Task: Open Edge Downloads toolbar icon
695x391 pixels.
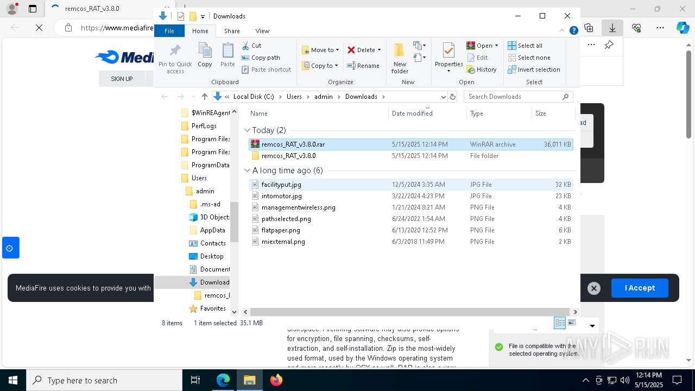Action: (x=612, y=28)
